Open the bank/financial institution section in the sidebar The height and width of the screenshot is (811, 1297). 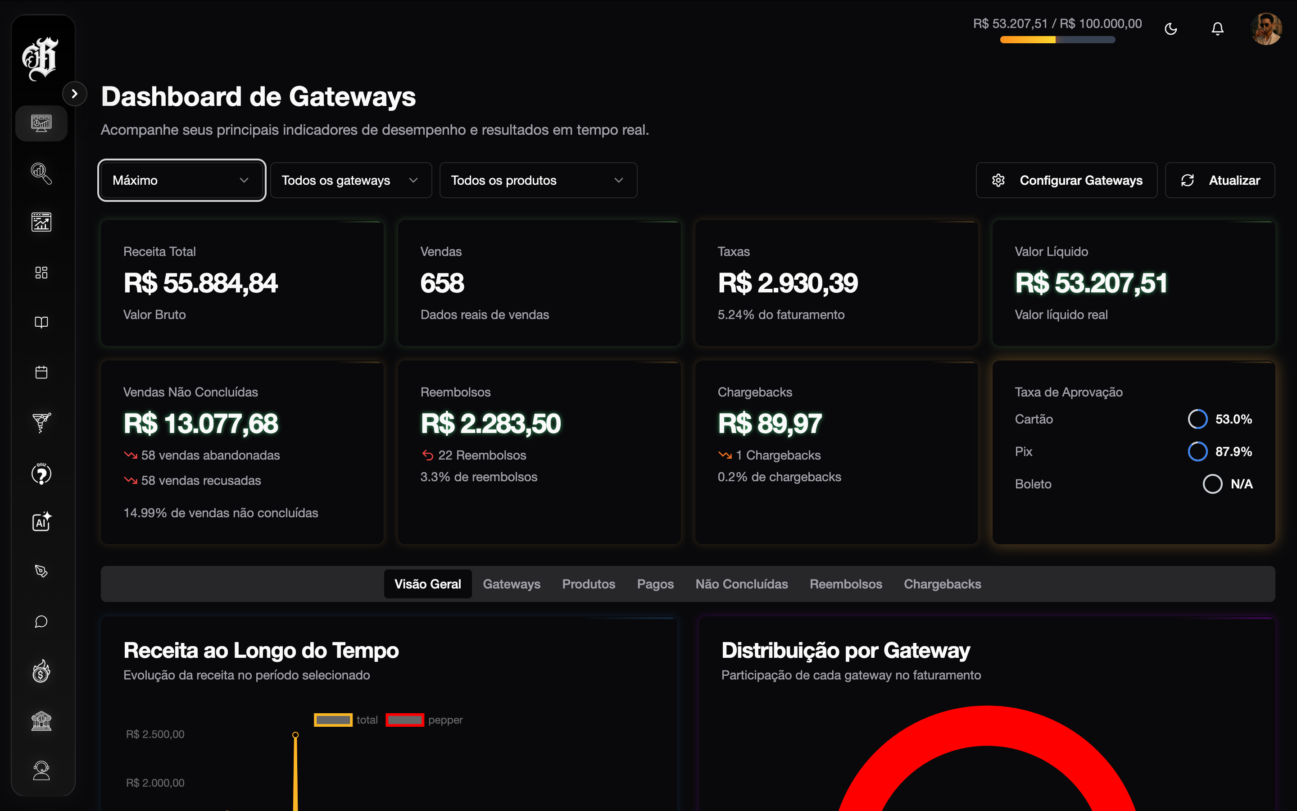(x=41, y=721)
